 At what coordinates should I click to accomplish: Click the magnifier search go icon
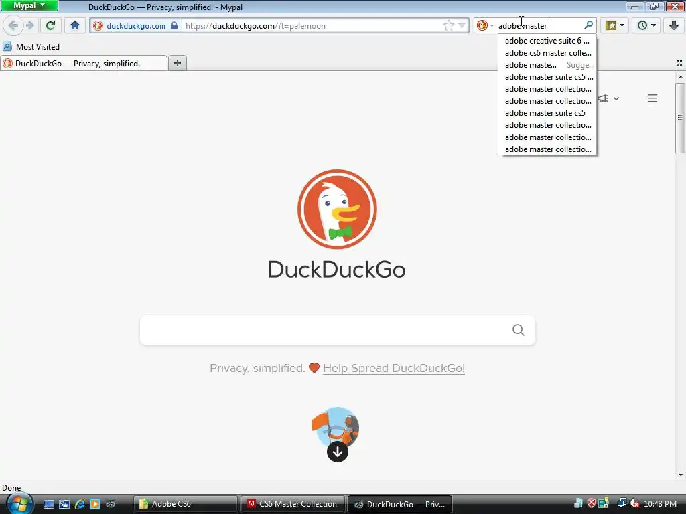pos(588,25)
